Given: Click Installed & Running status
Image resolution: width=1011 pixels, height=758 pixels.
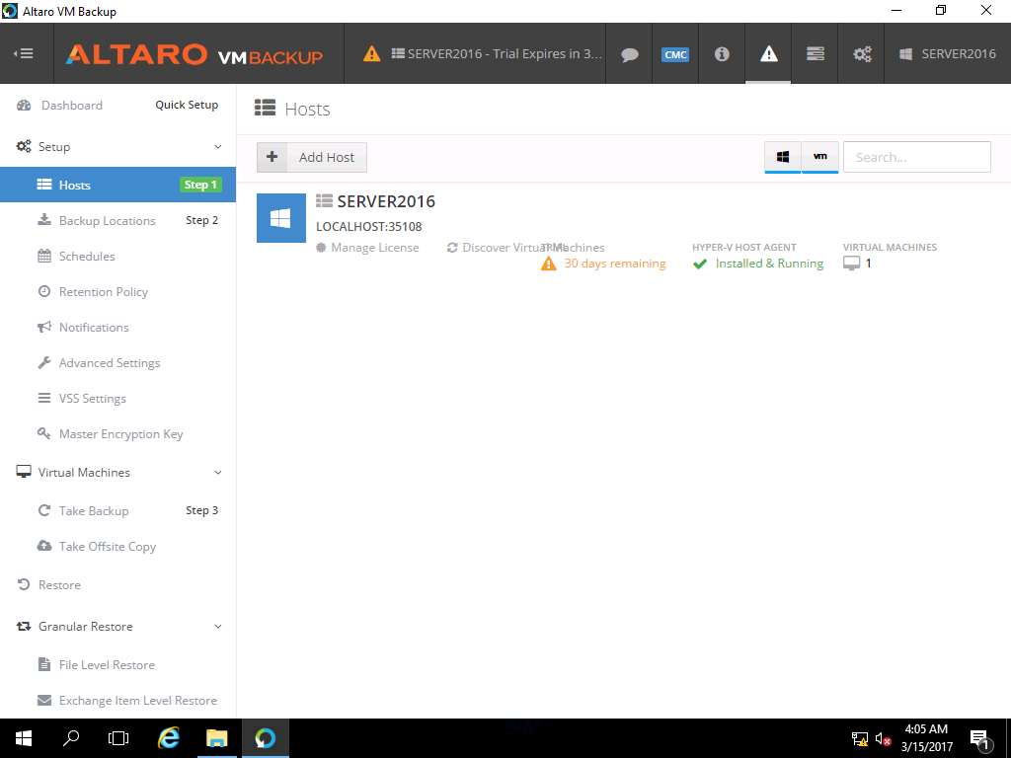Looking at the screenshot, I should (758, 264).
